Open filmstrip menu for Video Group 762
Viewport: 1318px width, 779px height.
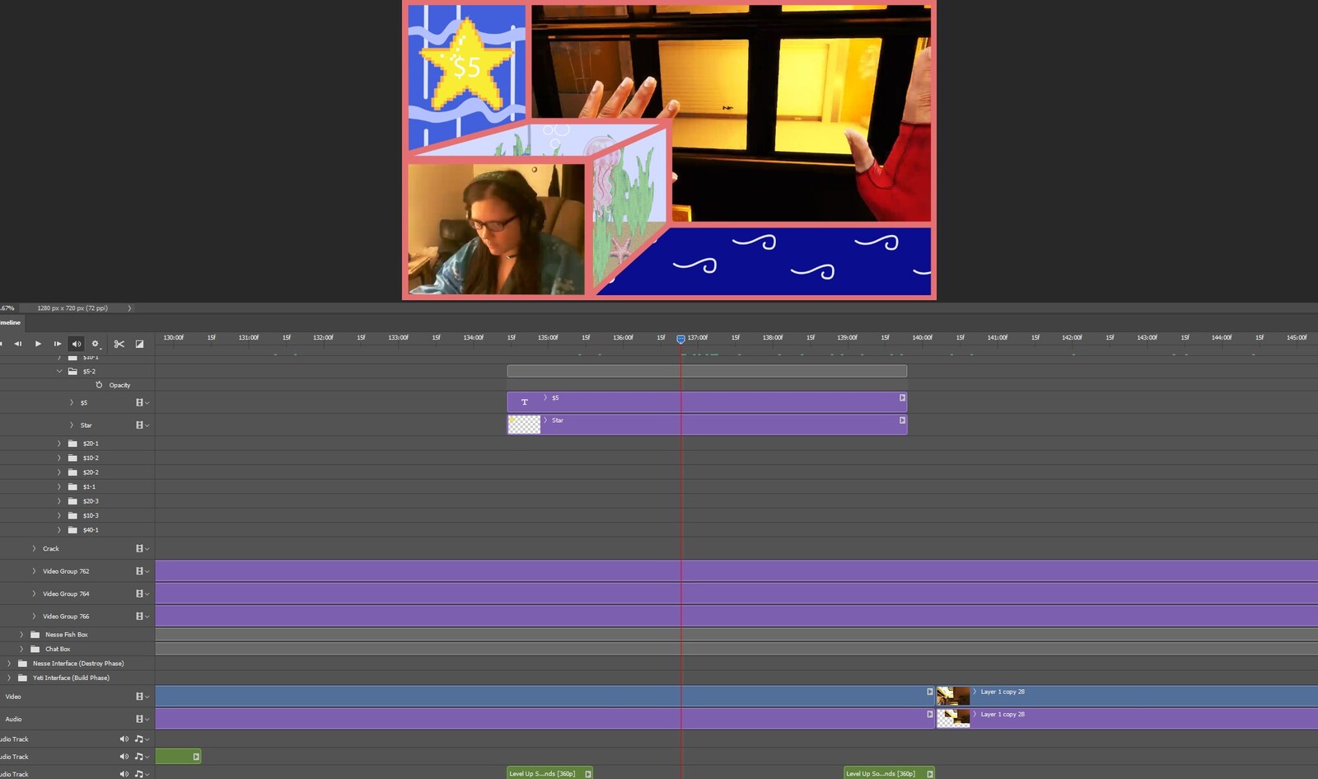click(142, 570)
